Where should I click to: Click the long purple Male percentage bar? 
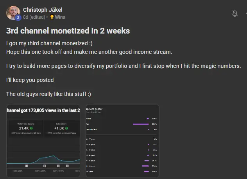tap(141, 124)
